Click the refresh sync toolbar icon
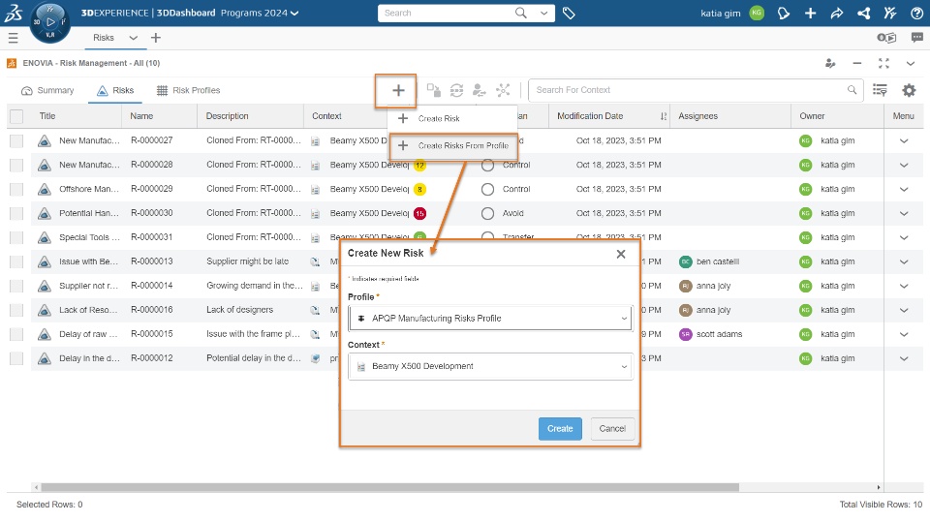 [x=456, y=90]
